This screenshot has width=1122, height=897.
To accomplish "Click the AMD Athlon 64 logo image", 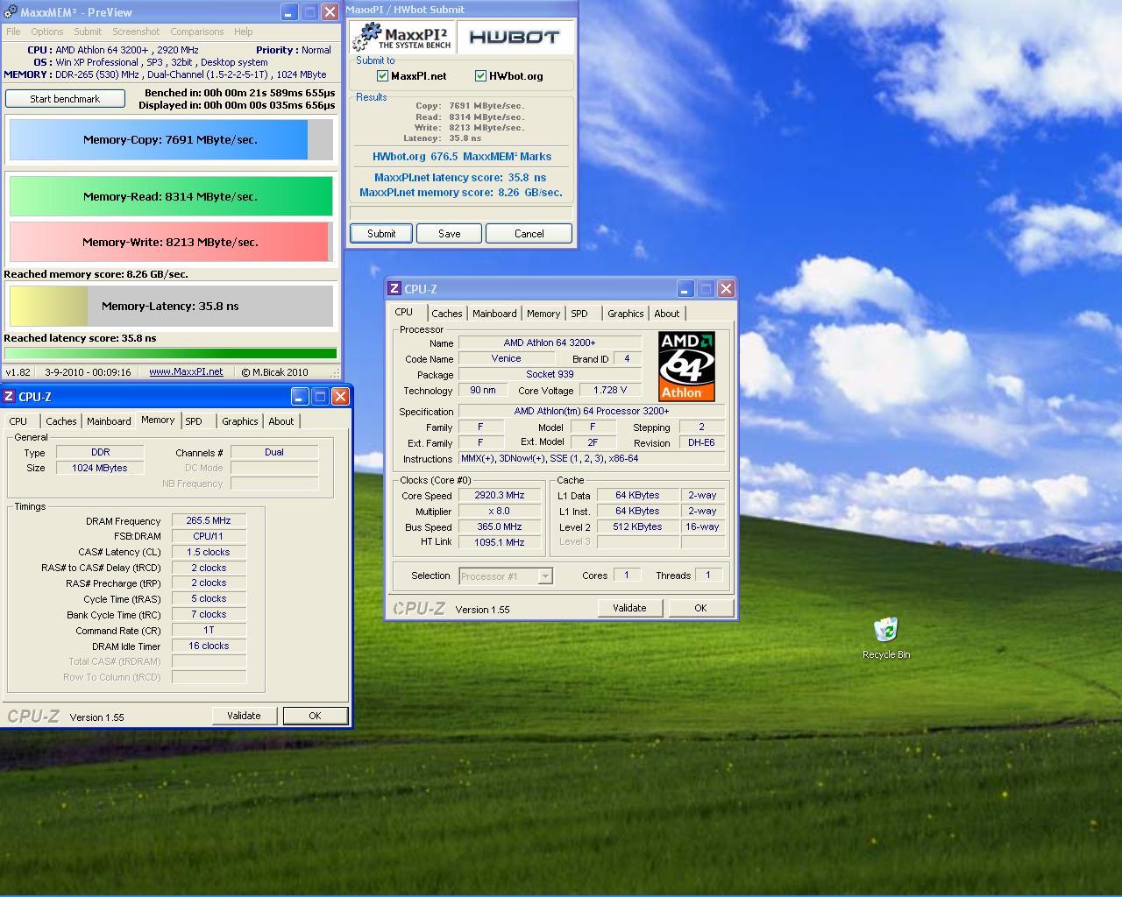I will coord(686,366).
